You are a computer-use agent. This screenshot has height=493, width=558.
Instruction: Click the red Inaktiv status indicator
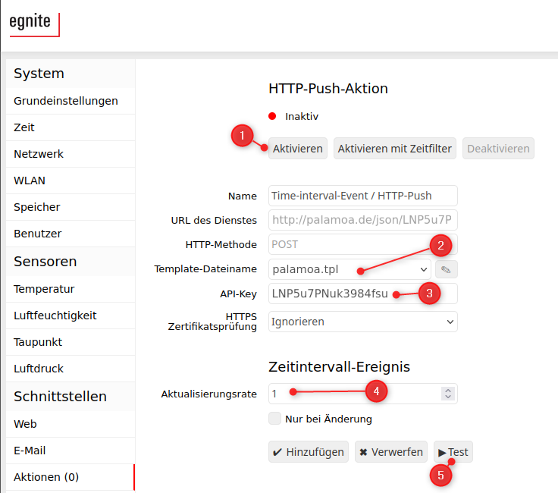[273, 117]
